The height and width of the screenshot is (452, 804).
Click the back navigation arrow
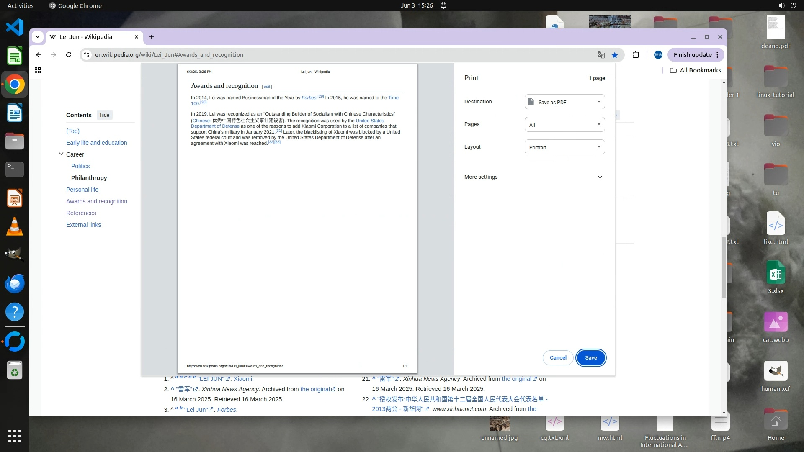click(x=39, y=55)
